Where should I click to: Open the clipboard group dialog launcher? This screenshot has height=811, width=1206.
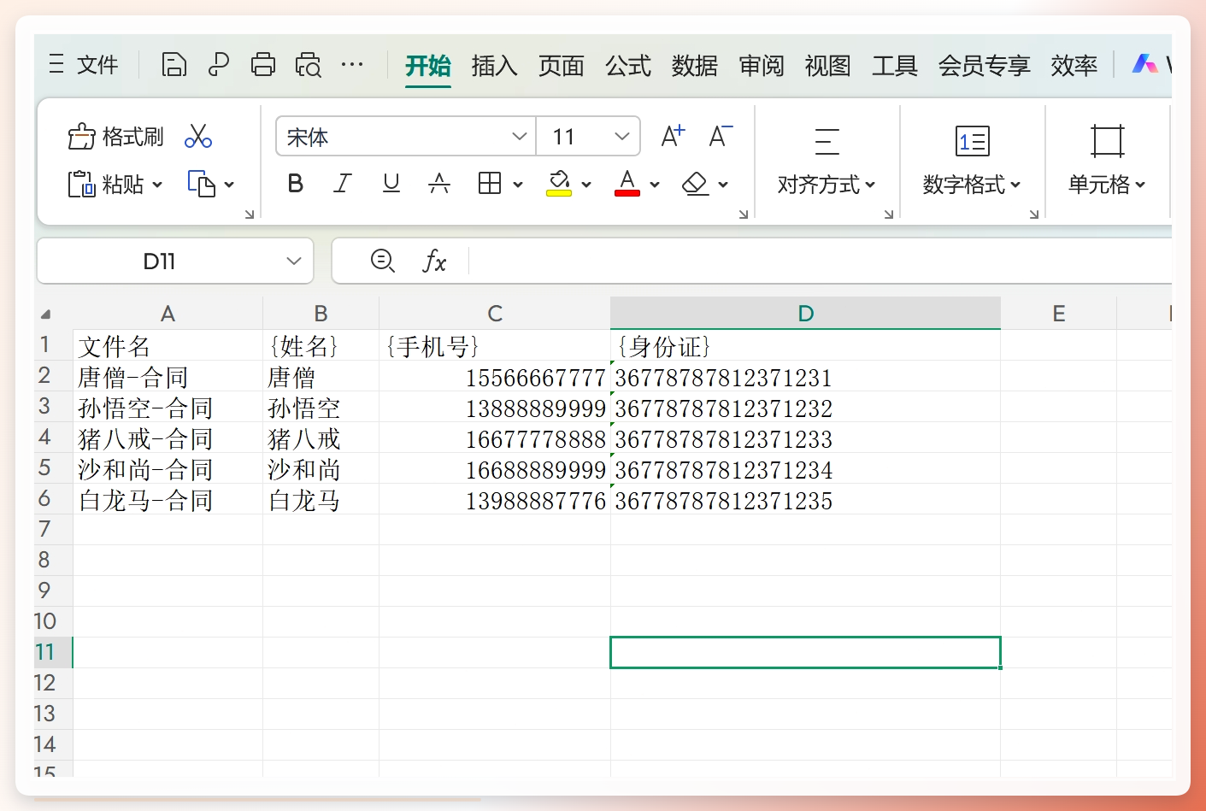click(x=250, y=215)
